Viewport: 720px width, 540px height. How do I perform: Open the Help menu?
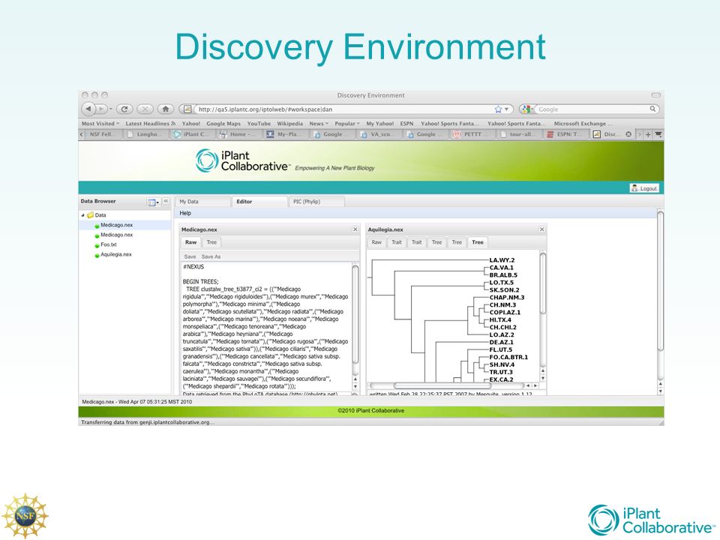185,213
